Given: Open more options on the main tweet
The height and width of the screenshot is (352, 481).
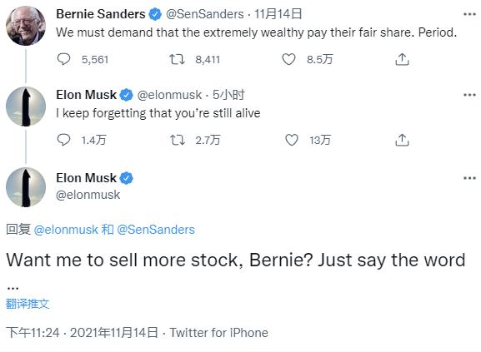Looking at the screenshot, I should tap(469, 178).
